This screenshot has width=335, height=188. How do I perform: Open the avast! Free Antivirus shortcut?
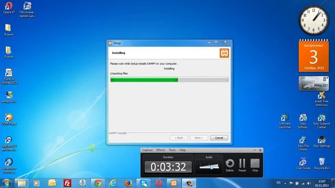(x=321, y=99)
